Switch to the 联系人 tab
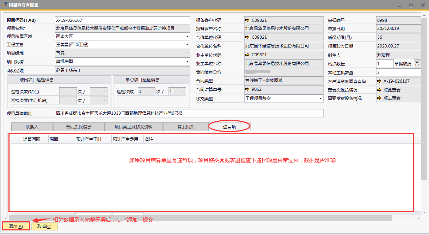This screenshot has height=235, width=429. 32,127
